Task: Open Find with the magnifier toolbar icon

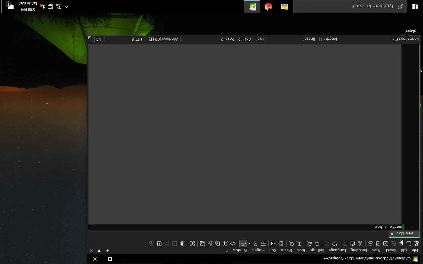Action: pyautogui.click(x=317, y=244)
